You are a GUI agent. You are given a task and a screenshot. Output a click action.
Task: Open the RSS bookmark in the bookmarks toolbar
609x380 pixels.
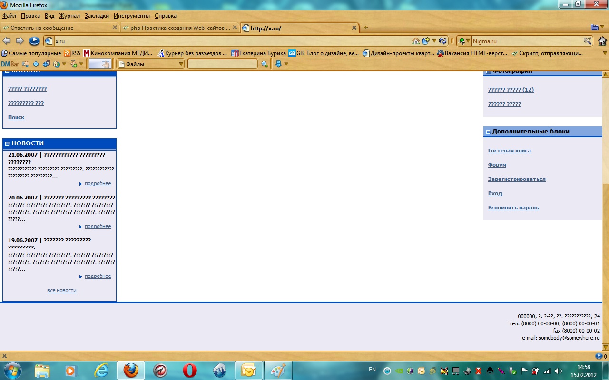[x=72, y=53]
